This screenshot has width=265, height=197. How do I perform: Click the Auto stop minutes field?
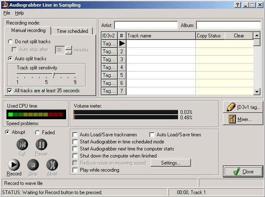pos(60,50)
